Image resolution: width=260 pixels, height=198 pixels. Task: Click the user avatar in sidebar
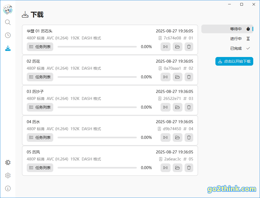click(8, 9)
